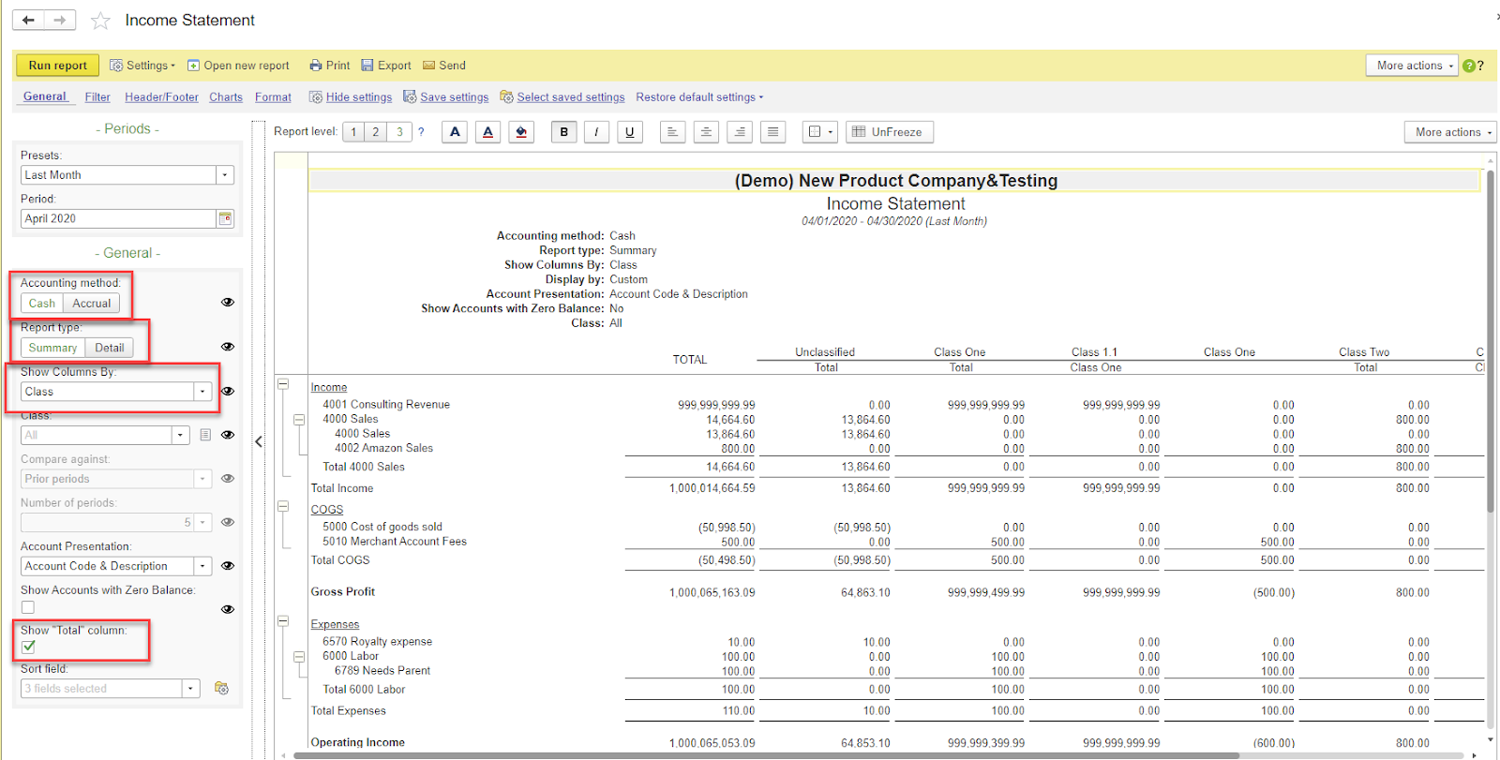Image resolution: width=1500 pixels, height=760 pixels.
Task: Open Restore default settings menu
Action: point(699,97)
